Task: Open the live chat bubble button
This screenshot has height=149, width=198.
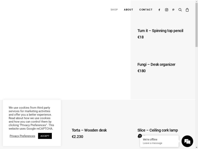Action: pos(187,141)
